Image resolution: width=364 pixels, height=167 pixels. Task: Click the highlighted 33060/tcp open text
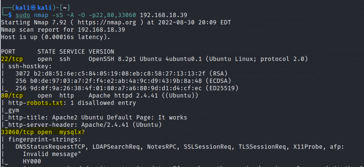pyautogui.click(x=25, y=132)
